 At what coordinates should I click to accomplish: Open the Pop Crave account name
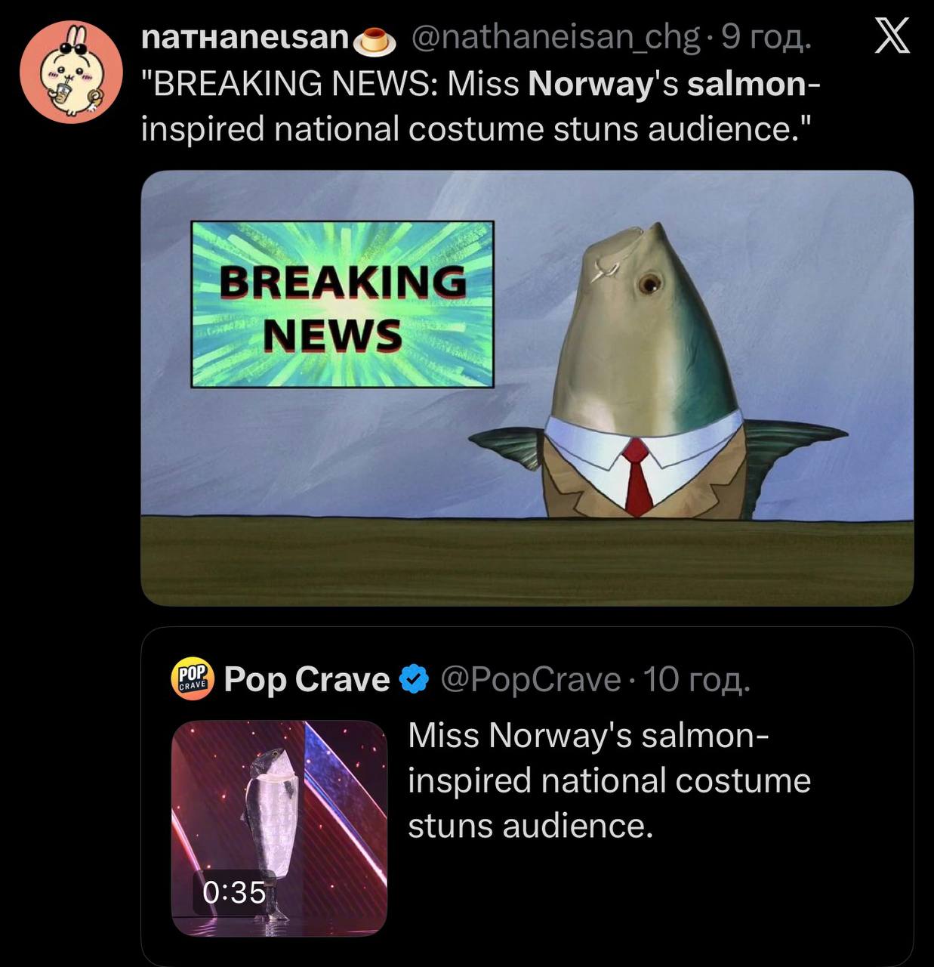click(307, 680)
